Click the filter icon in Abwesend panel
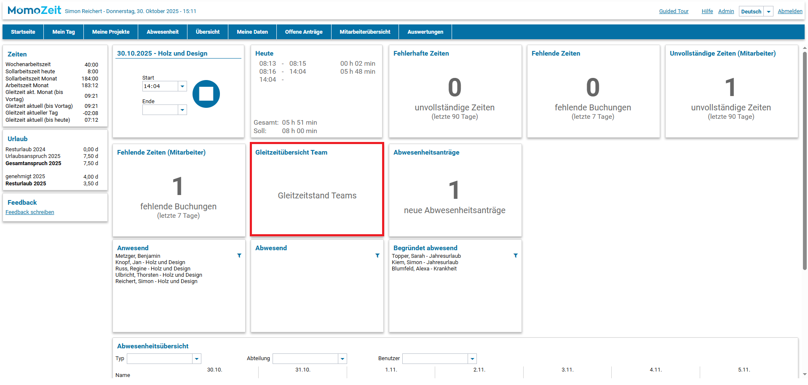 point(377,256)
